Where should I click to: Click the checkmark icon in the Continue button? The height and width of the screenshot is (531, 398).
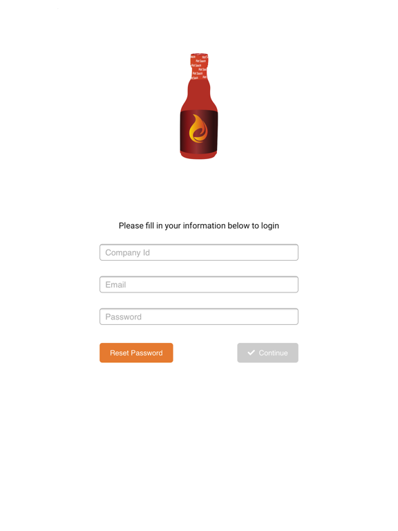pos(251,353)
